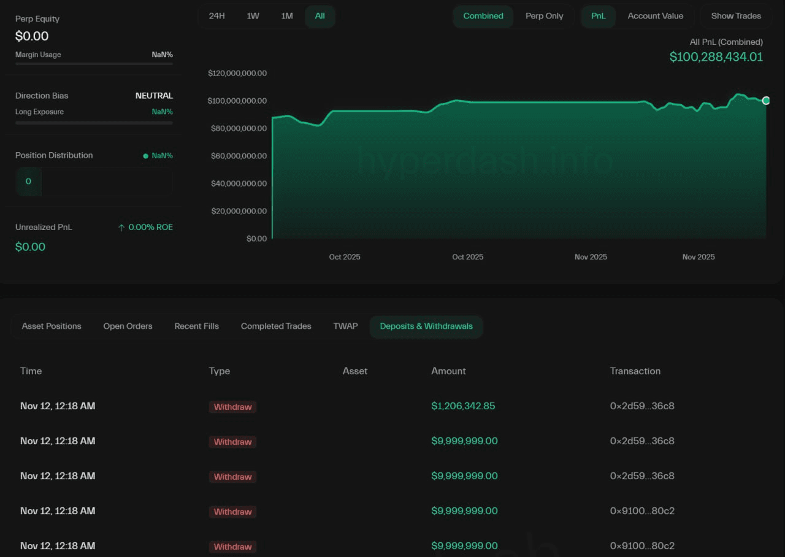Switch chart to 1W range
The image size is (785, 557).
pos(253,16)
